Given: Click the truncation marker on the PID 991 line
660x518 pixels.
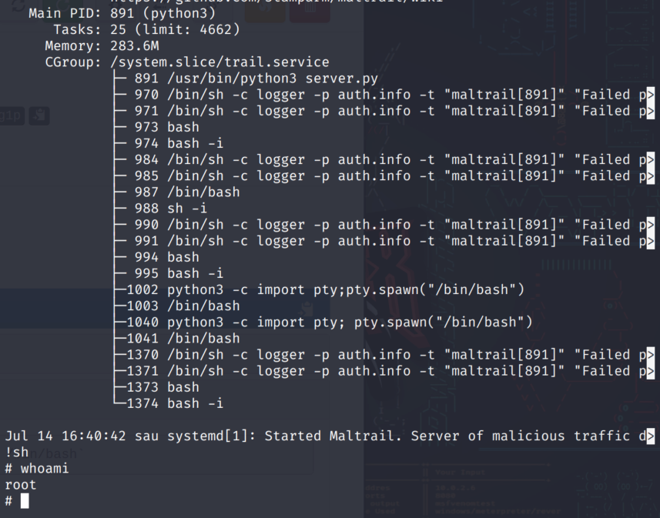Looking at the screenshot, I should pos(650,241).
